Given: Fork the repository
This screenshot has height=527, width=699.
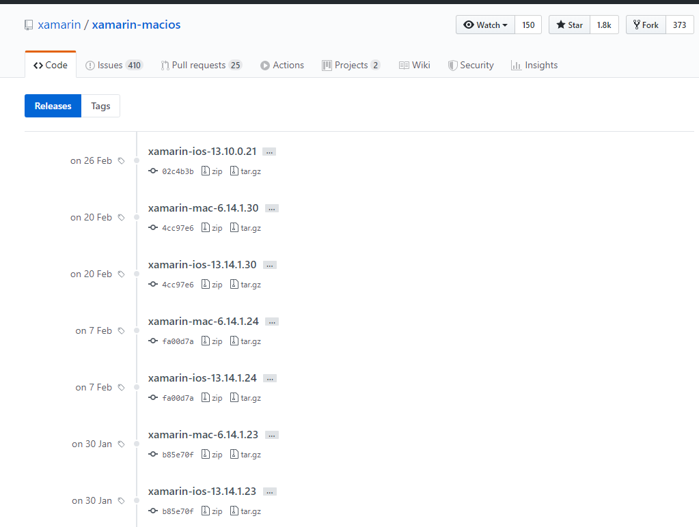Looking at the screenshot, I should pos(646,25).
